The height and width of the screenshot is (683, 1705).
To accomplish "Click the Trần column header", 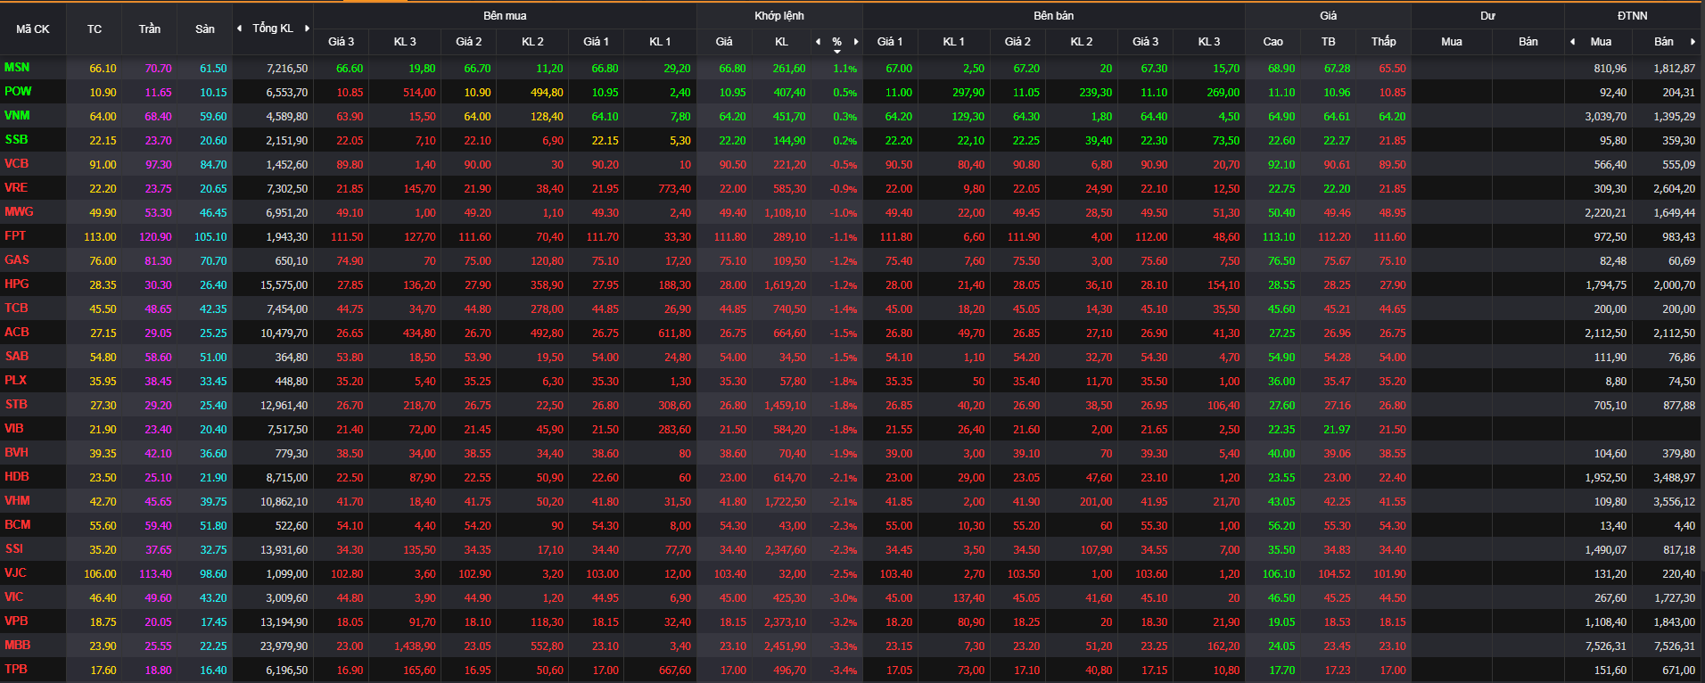I will point(150,29).
